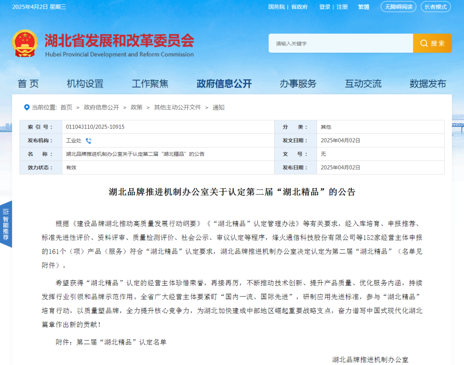
Task: Click the national emblem logo
Action: (25, 43)
